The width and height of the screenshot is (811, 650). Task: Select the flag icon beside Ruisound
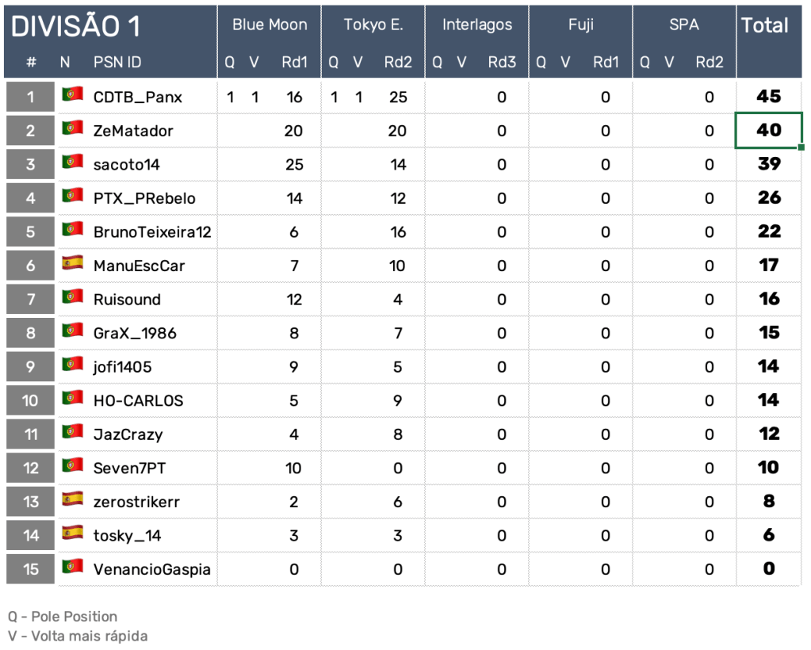[x=72, y=296]
